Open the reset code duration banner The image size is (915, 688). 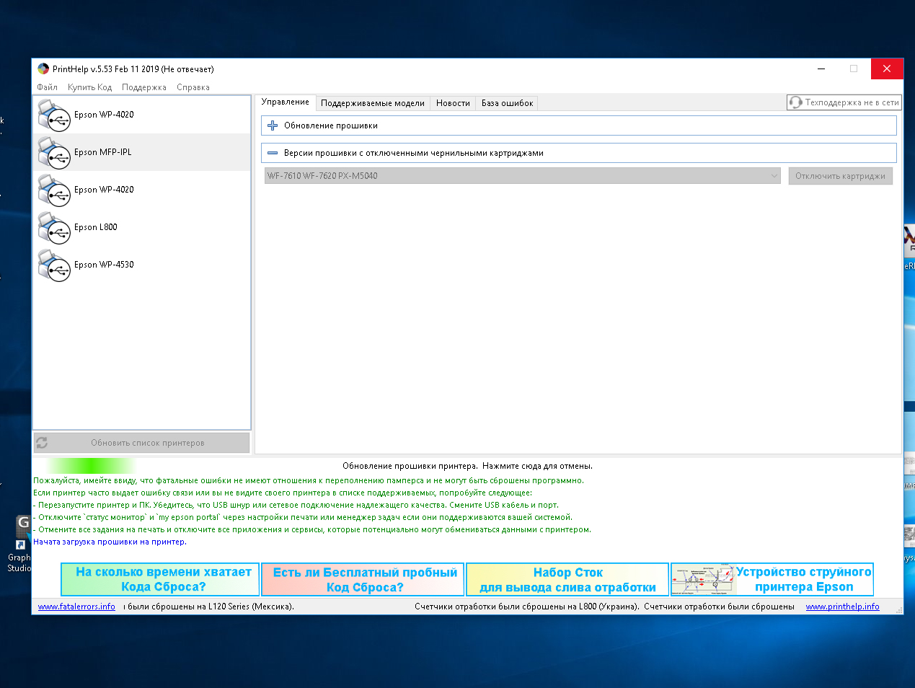click(x=160, y=579)
